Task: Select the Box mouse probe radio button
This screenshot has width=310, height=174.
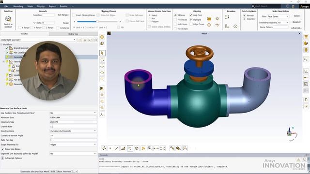Action: pyautogui.click(x=150, y=18)
